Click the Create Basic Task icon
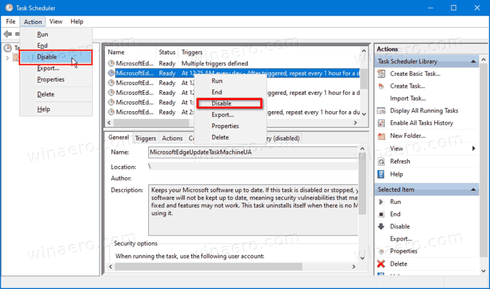This screenshot has width=490, height=289. pyautogui.click(x=382, y=74)
